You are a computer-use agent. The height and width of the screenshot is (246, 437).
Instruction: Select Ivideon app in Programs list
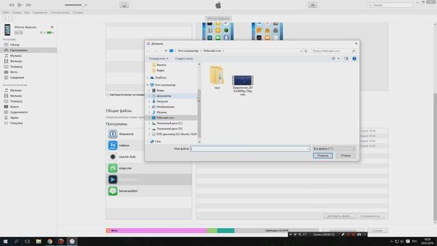point(149,146)
